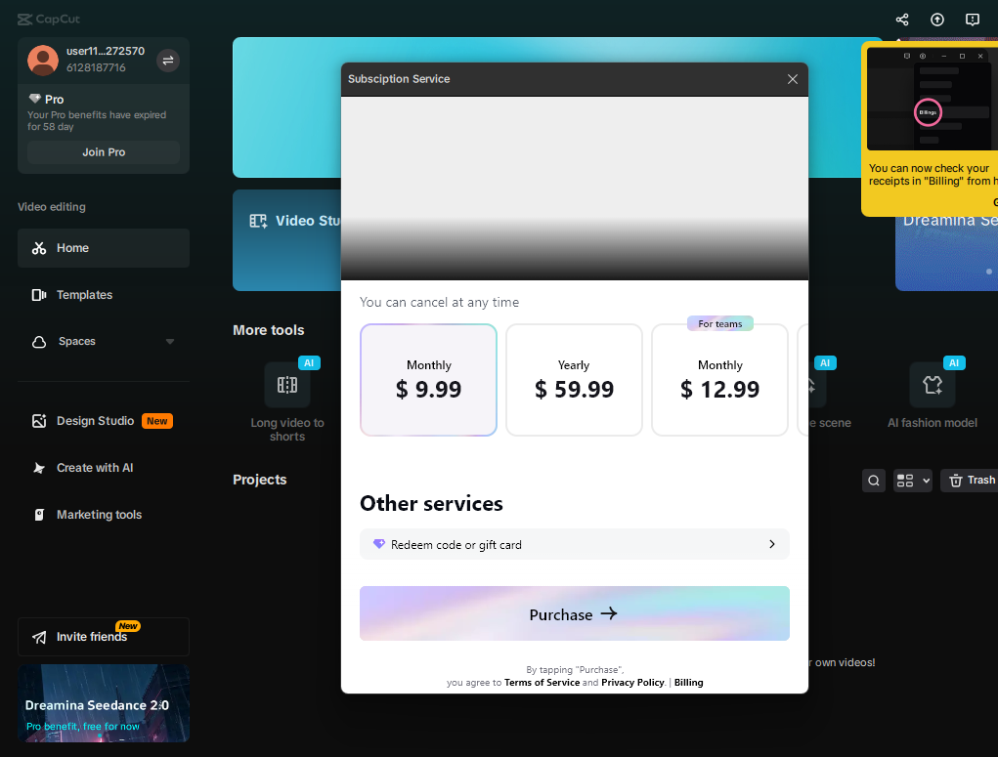Click the download icon in the top bar

pyautogui.click(x=936, y=20)
